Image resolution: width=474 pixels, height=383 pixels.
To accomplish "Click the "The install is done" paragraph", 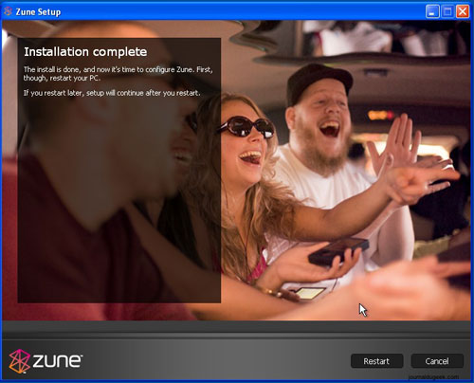I will [x=118, y=74].
